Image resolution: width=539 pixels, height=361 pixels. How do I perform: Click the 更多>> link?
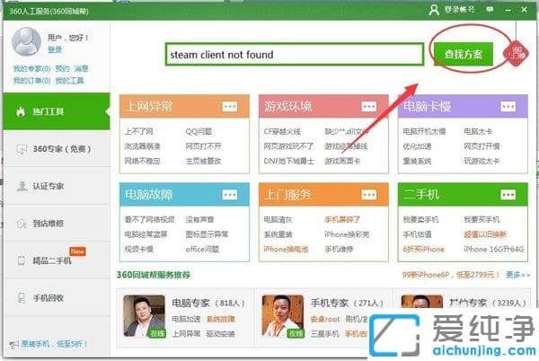(519, 275)
